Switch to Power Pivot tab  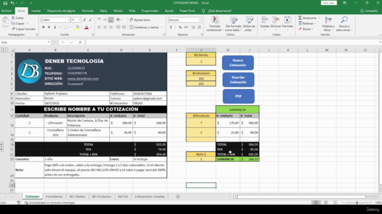[x=187, y=11]
